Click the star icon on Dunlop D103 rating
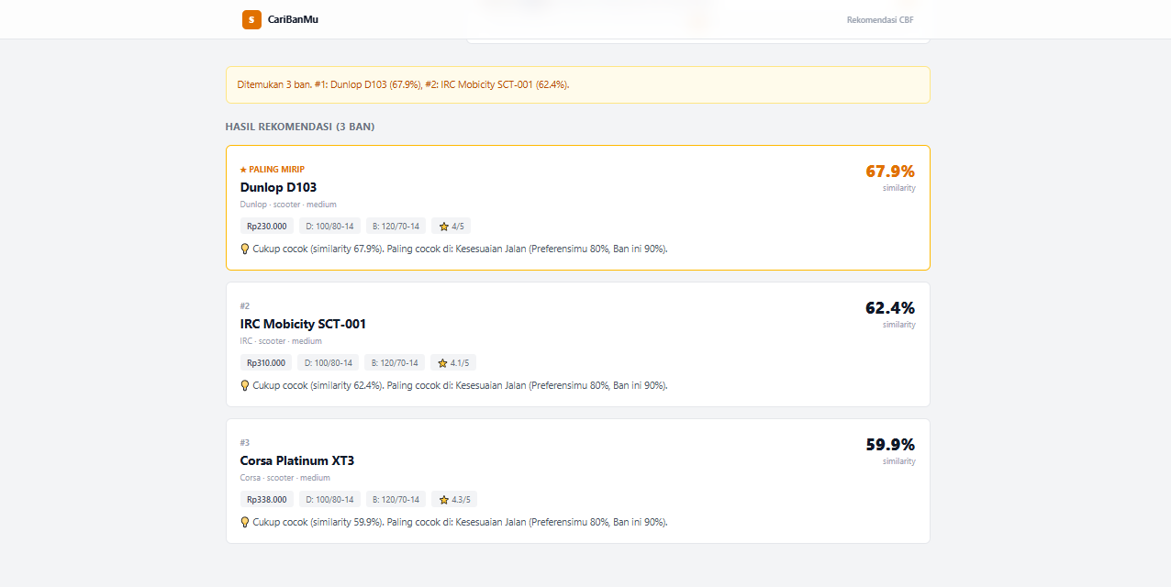Image resolution: width=1171 pixels, height=587 pixels. pyautogui.click(x=444, y=227)
